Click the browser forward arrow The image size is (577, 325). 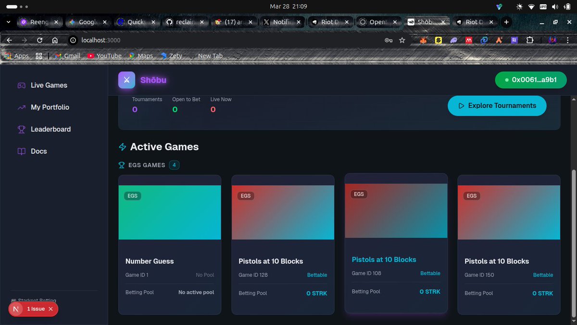point(25,40)
